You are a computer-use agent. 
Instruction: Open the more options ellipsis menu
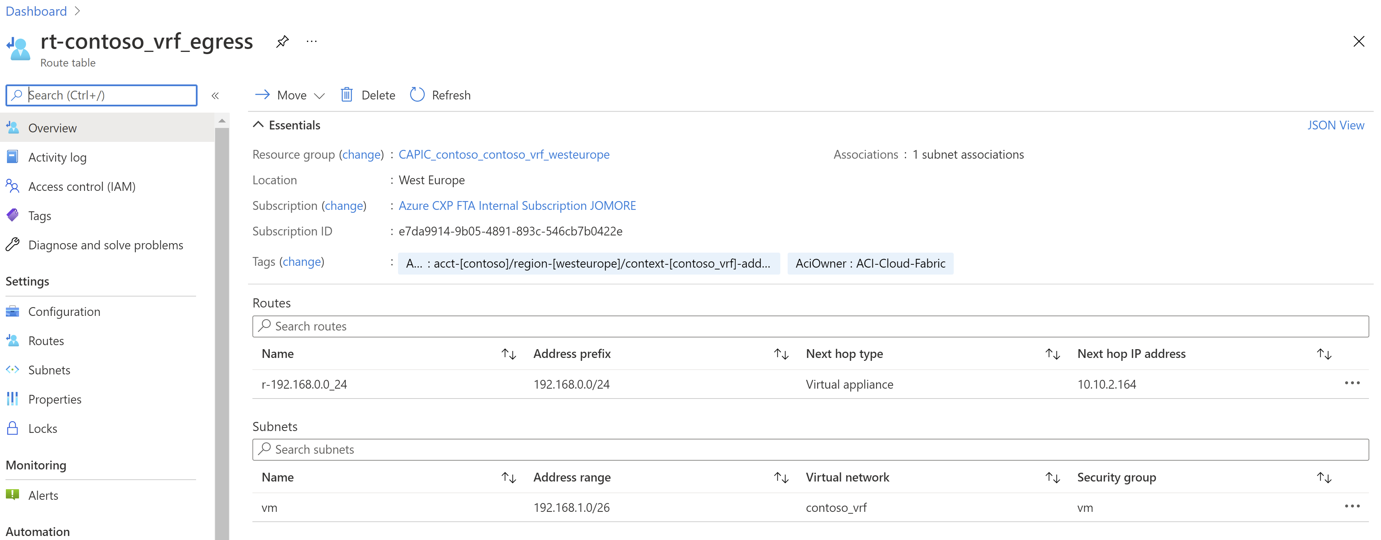(x=311, y=41)
